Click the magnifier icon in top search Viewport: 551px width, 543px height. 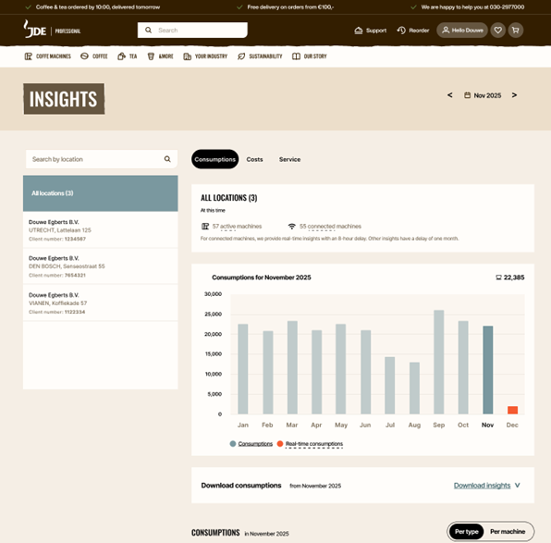pyautogui.click(x=148, y=31)
